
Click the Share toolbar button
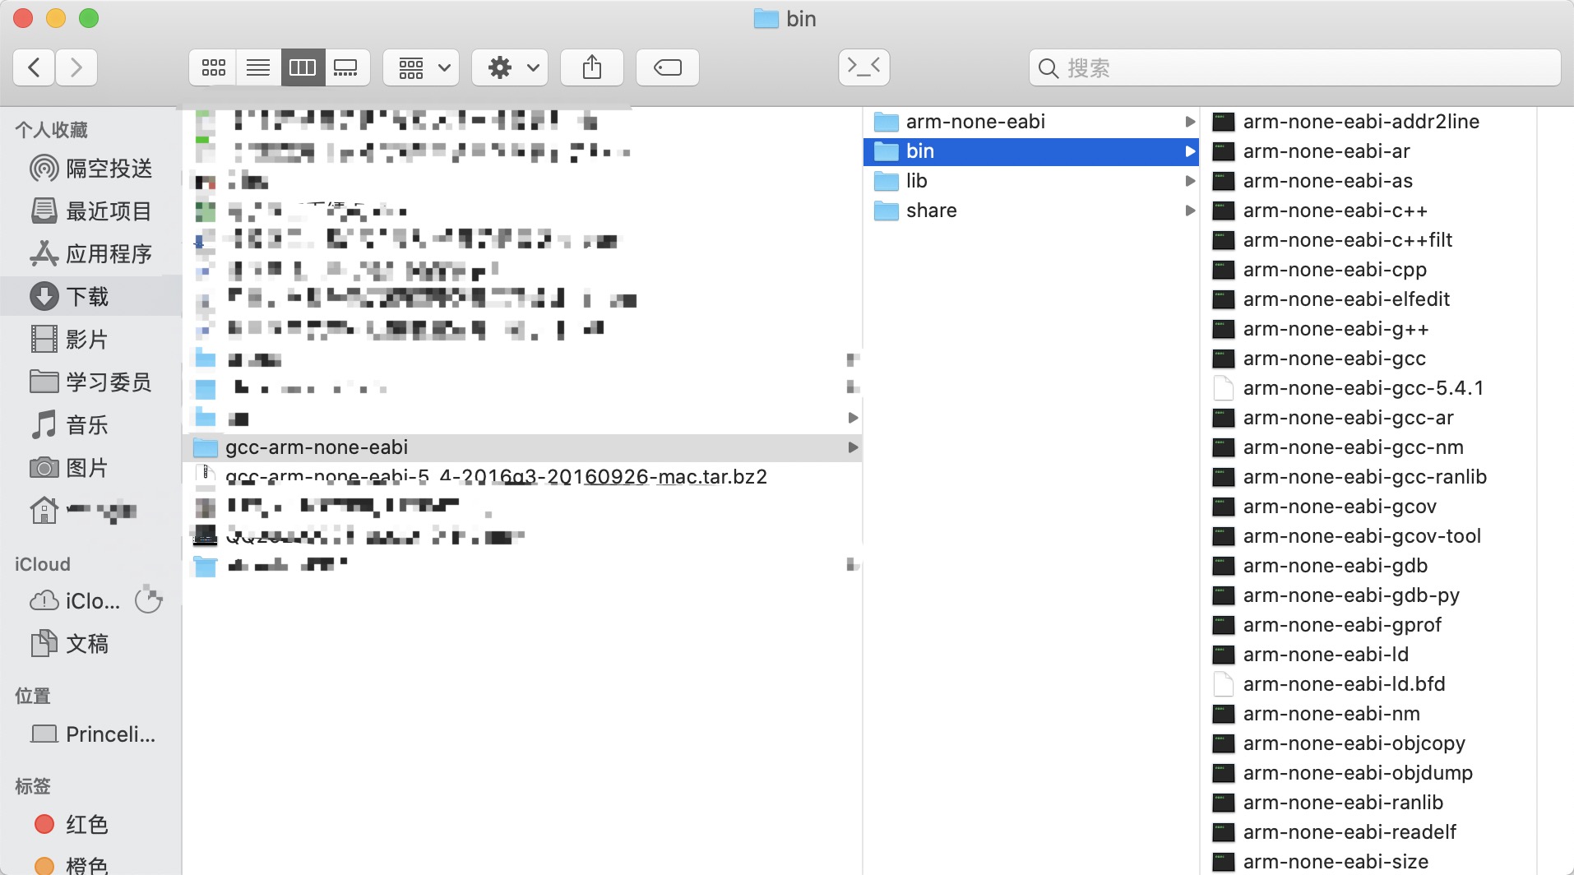click(x=592, y=67)
